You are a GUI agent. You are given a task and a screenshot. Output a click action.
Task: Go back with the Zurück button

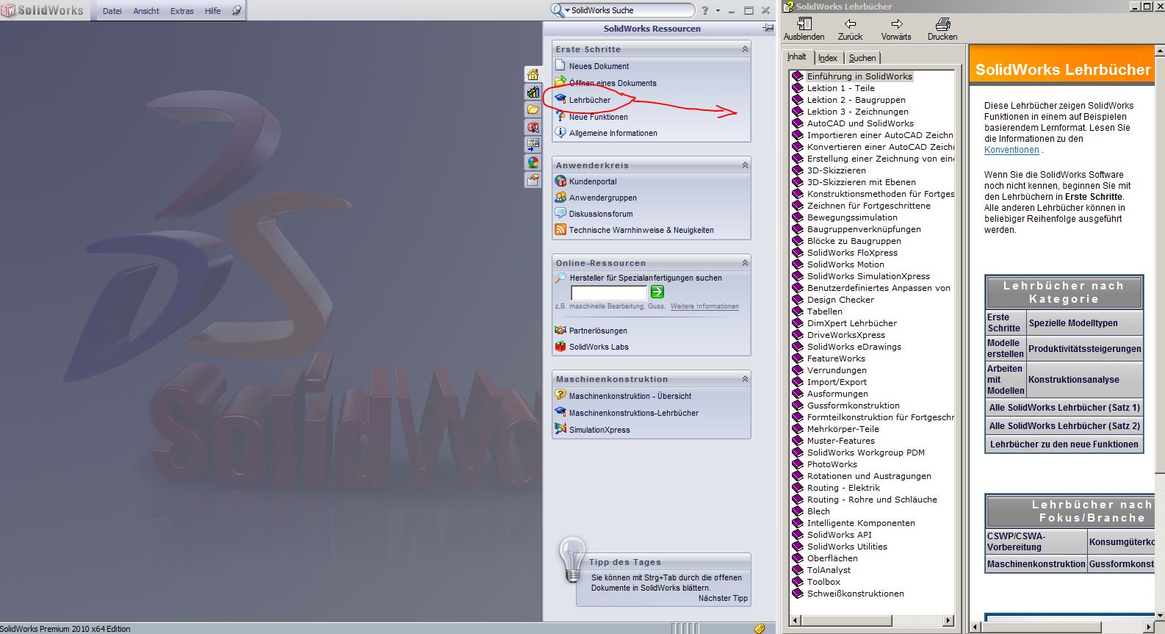coord(850,29)
